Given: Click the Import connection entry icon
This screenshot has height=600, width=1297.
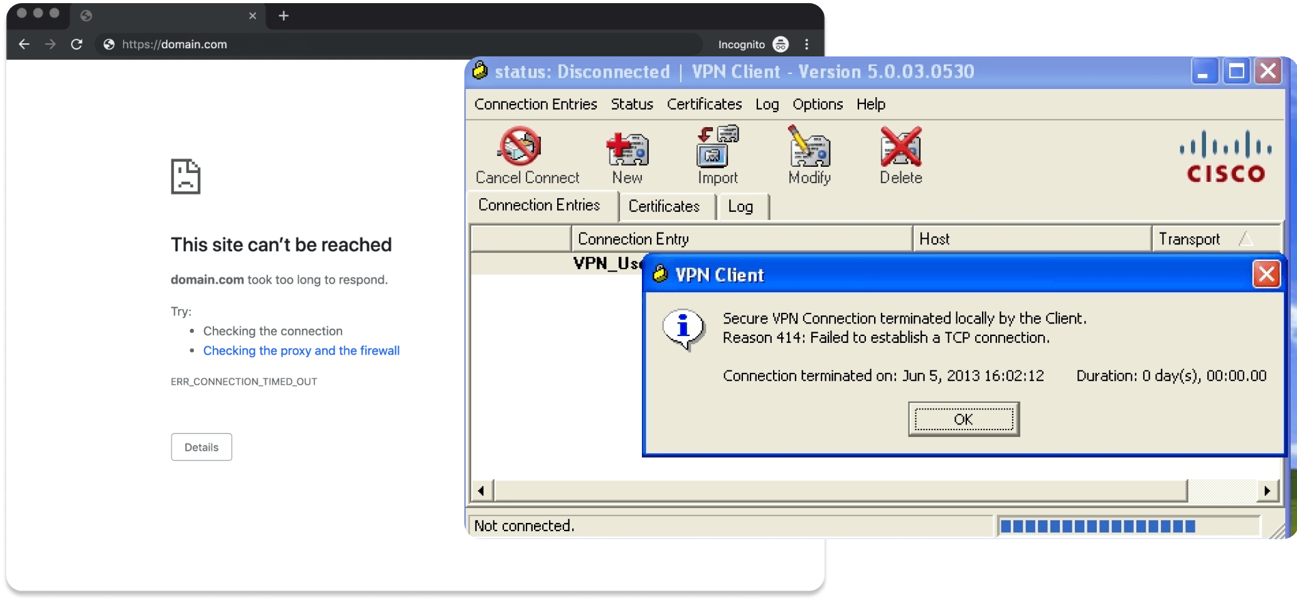Looking at the screenshot, I should point(717,146).
